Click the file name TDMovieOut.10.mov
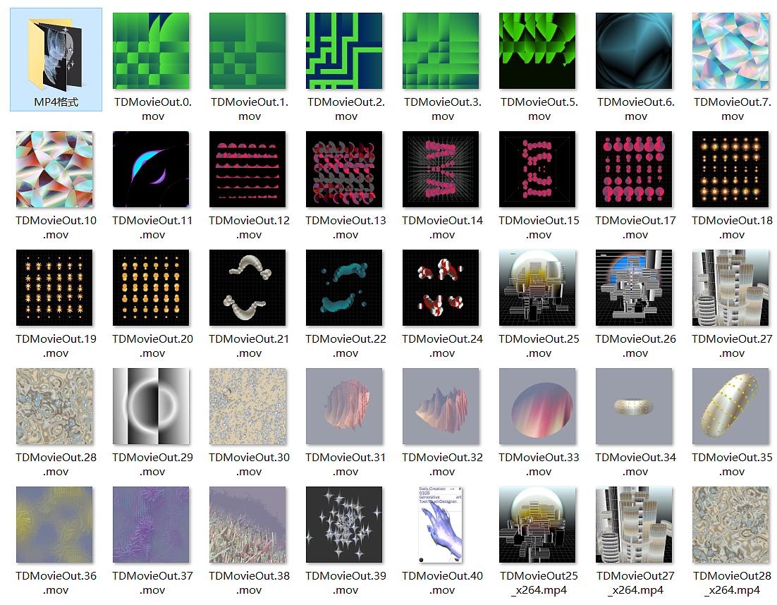Viewport: 777px width, 605px height. (x=56, y=228)
